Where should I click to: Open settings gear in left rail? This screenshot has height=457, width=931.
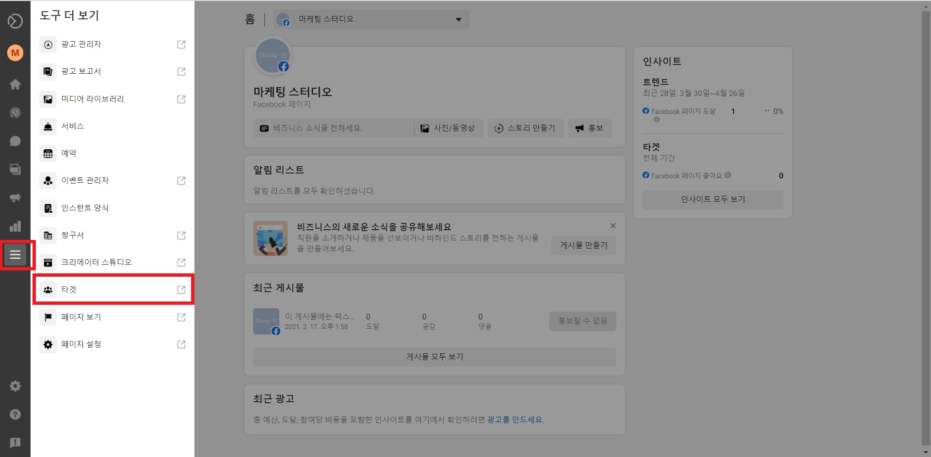point(15,386)
